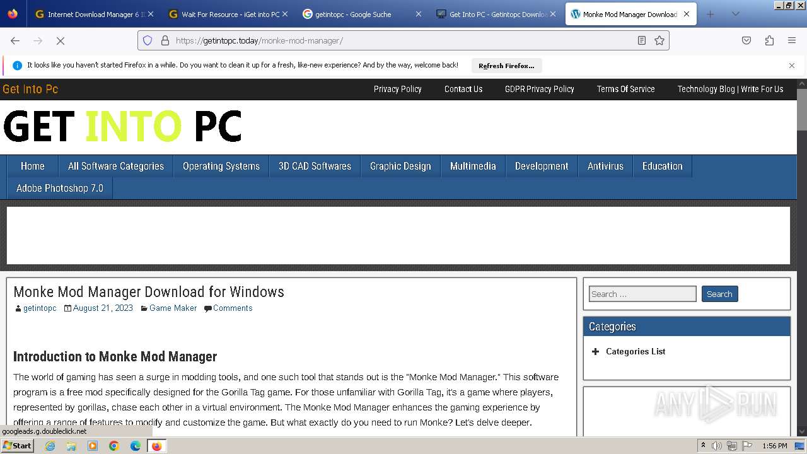Click the page vertical scrollbar thumb
Screen dimensions: 807x454
(802, 110)
